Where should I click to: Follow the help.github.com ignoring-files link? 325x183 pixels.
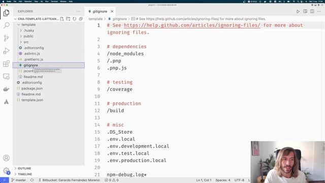point(192,25)
